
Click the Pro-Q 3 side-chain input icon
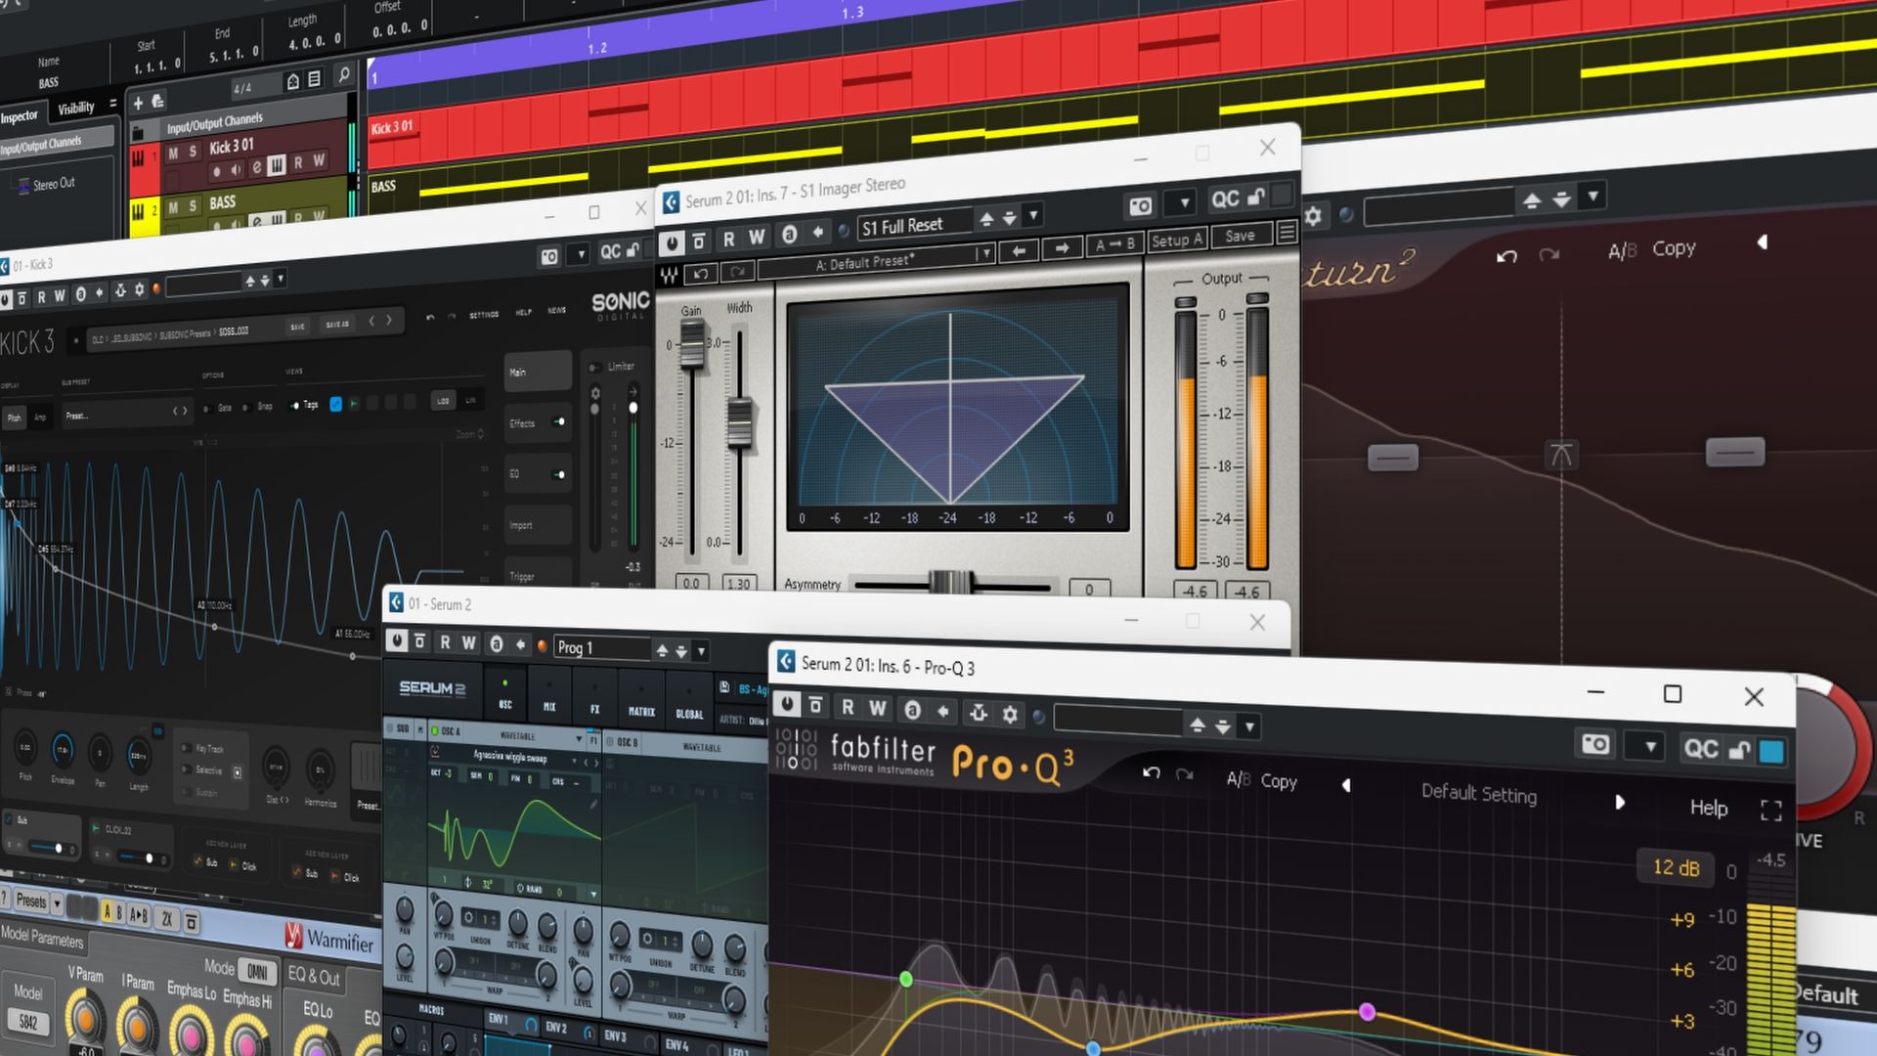978,713
